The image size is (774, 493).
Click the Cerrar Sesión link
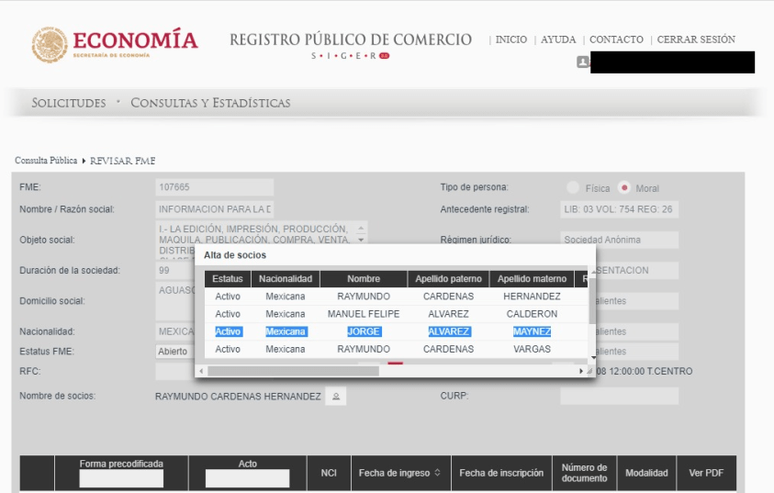696,39
